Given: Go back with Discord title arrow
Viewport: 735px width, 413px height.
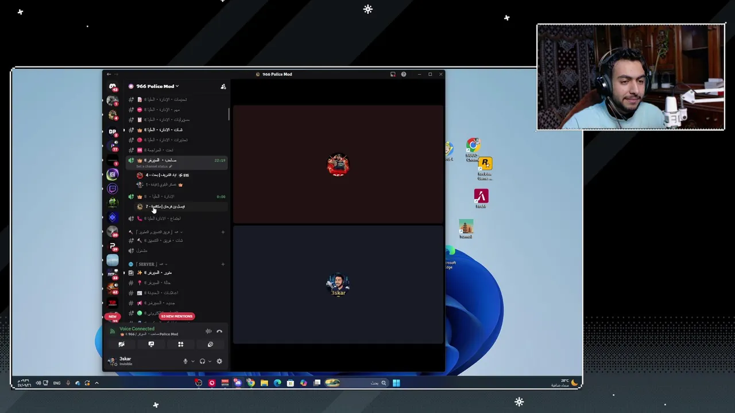Looking at the screenshot, I should click(x=109, y=74).
